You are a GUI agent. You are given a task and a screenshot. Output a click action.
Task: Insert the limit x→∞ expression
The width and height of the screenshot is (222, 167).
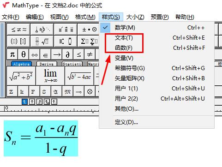[x=50, y=76]
